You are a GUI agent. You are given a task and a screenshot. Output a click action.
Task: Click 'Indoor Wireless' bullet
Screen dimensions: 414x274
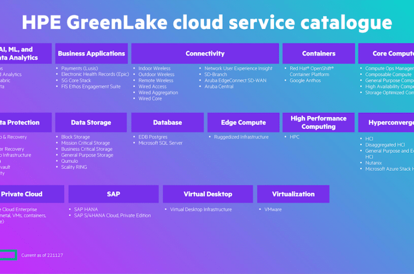pos(154,68)
